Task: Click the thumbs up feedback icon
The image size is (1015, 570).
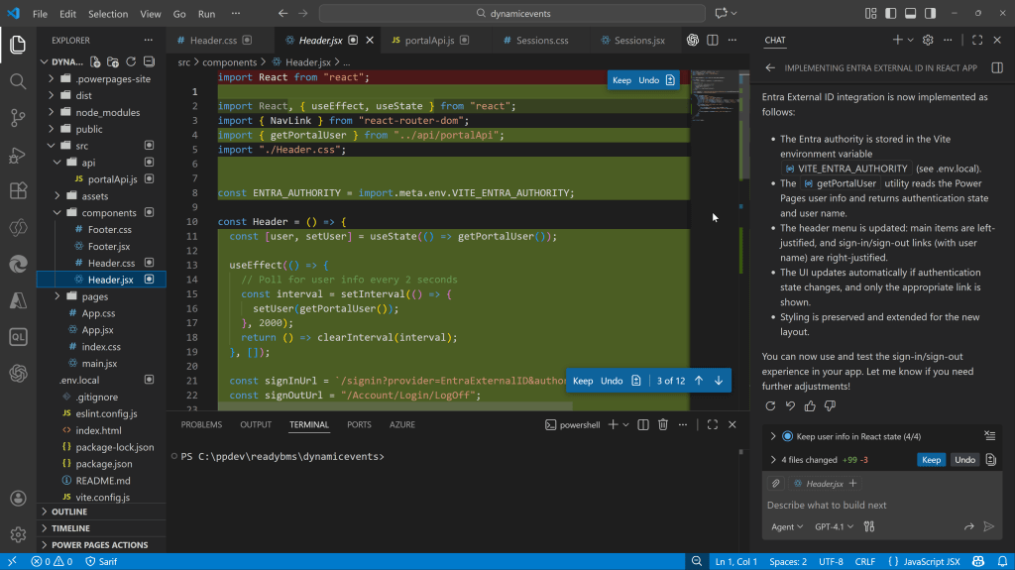Action: coord(810,405)
